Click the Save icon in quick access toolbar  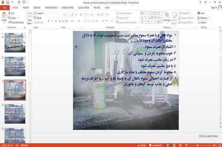click(8, 2)
